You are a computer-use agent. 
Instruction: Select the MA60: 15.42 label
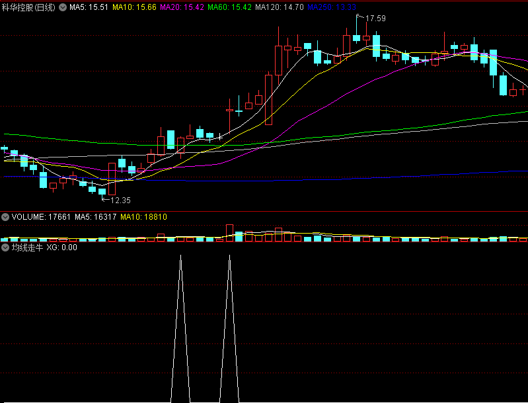[x=229, y=7]
